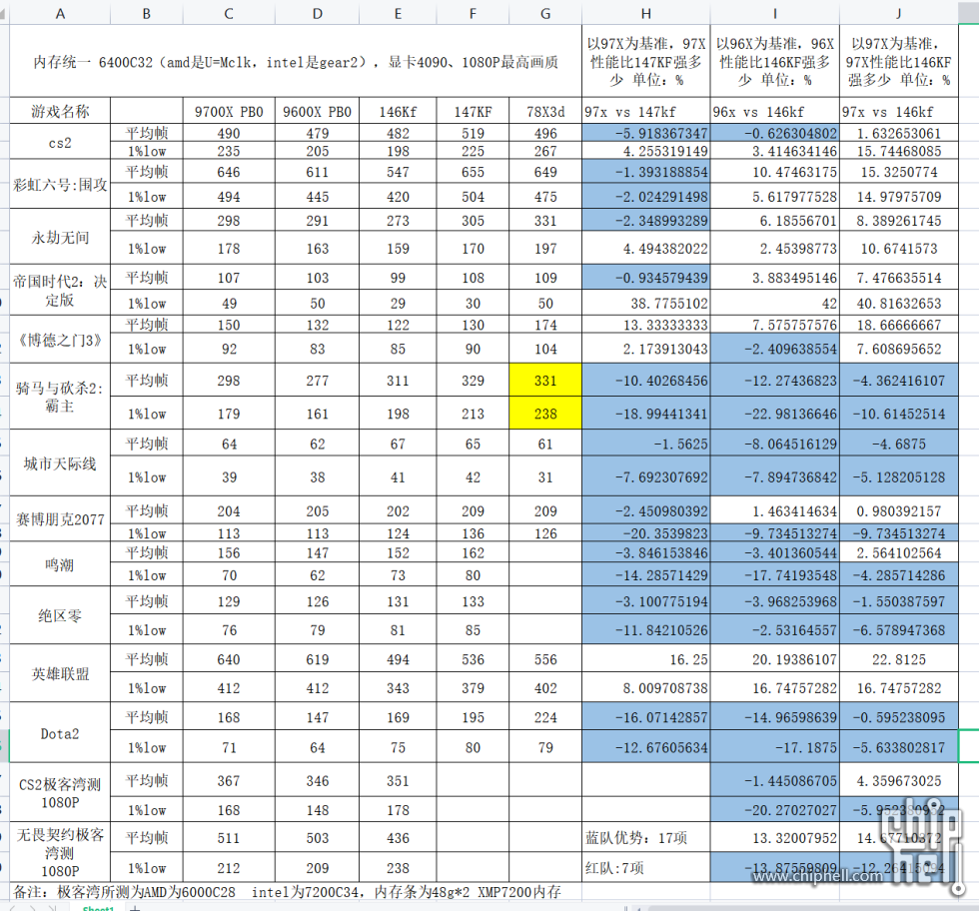Click the 城市天际线 game cell

(60, 463)
